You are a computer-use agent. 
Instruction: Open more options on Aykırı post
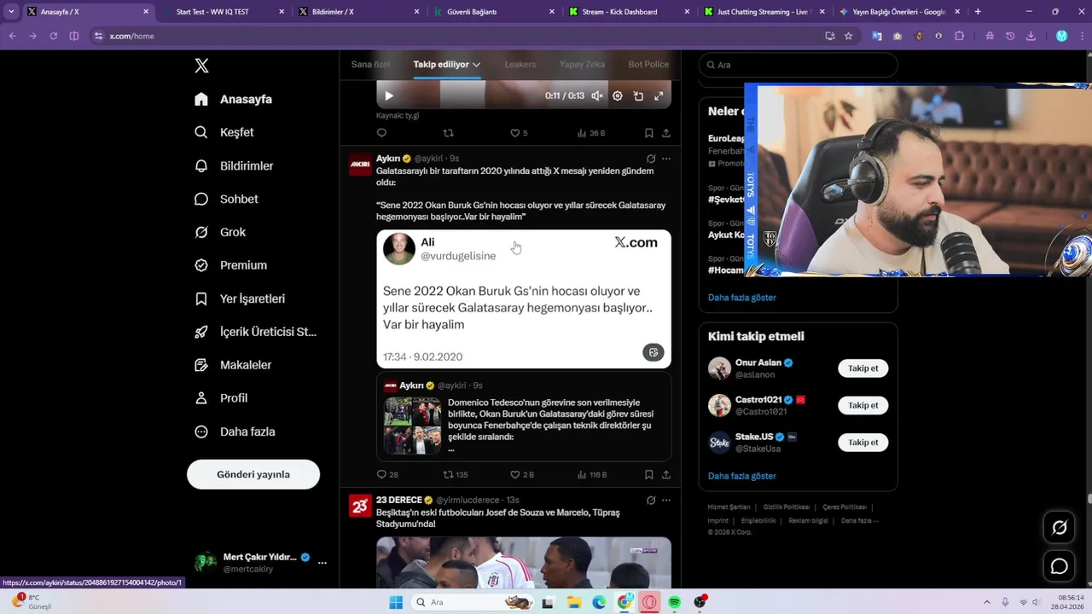[666, 159]
